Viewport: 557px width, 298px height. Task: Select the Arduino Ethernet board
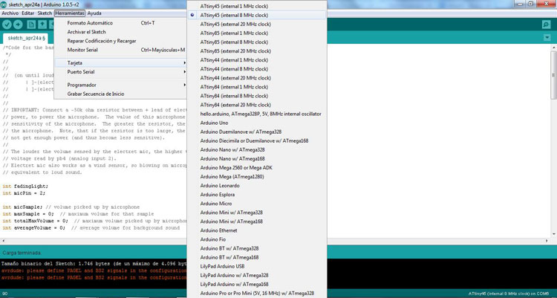[x=256, y=230]
